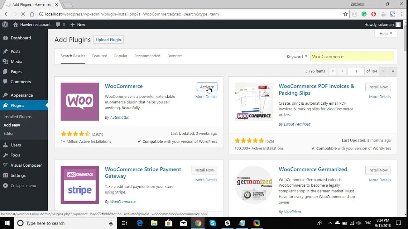408x229 pixels.
Task: Switch to Favorites tab
Action: click(175, 56)
